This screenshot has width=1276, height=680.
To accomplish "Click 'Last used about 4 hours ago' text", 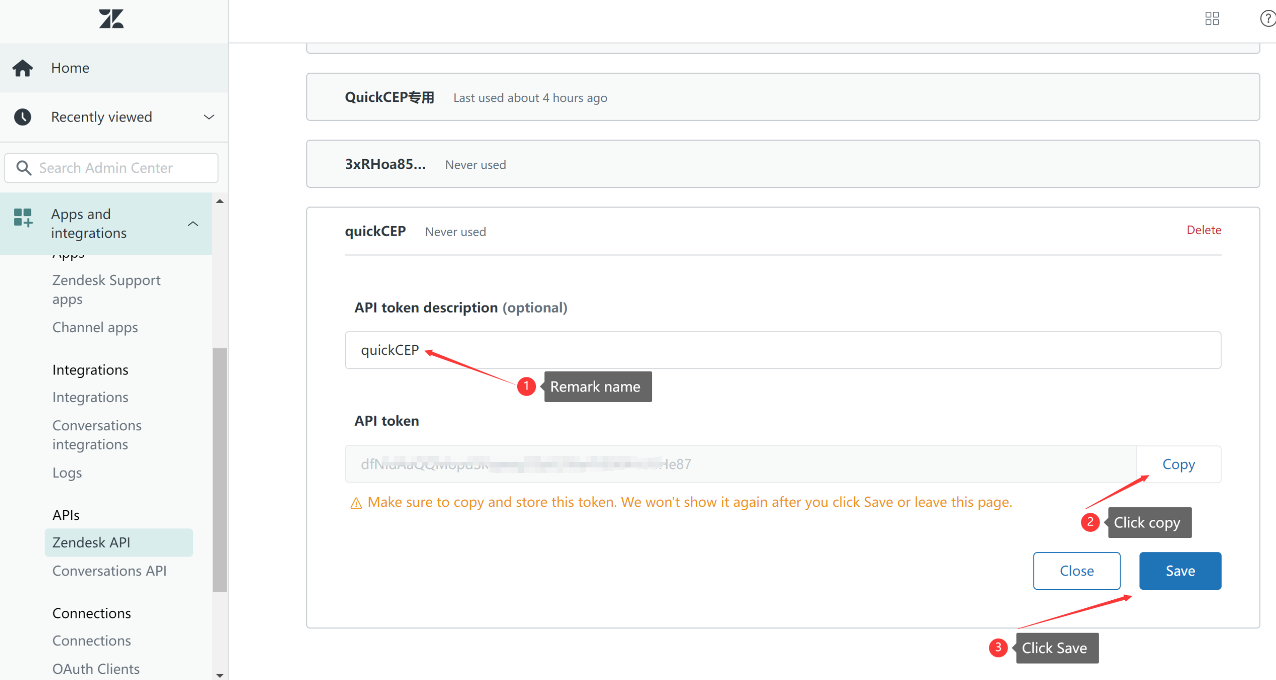I will pyautogui.click(x=530, y=98).
